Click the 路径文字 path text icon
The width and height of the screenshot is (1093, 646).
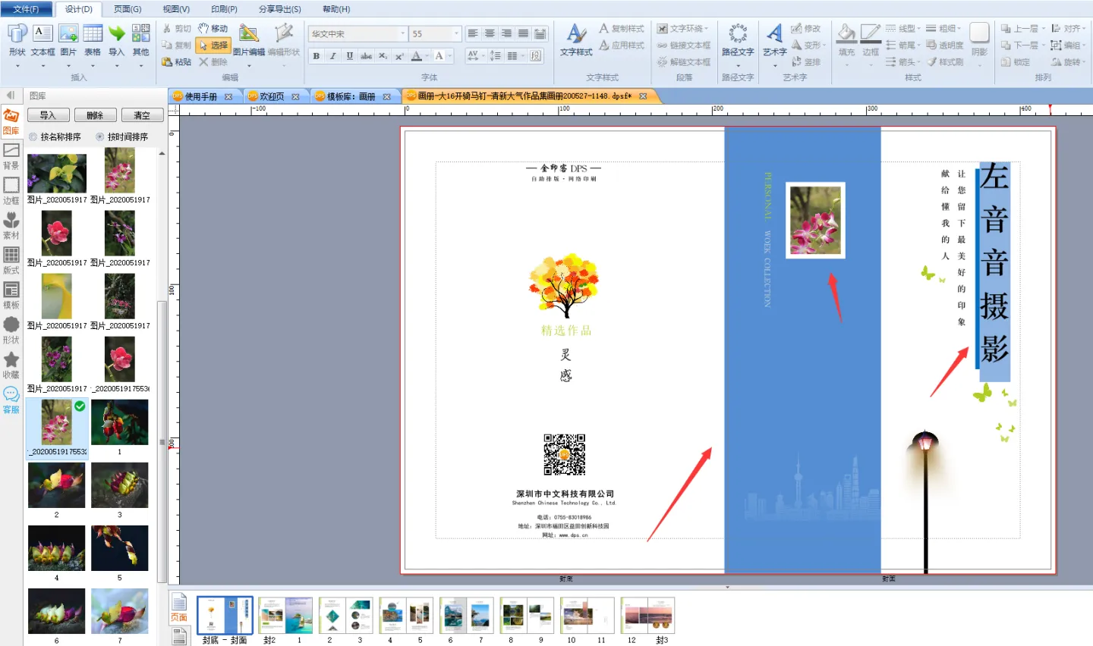click(737, 34)
